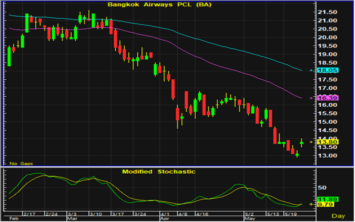
Task: Click the 5/2 date marker
Action: click(x=249, y=214)
